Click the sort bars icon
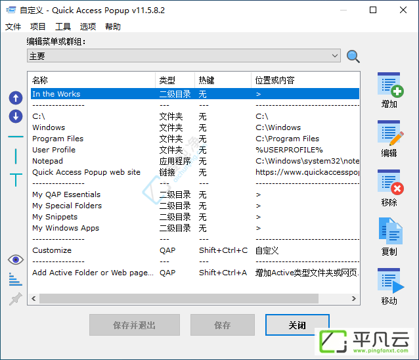Viewport: 419px width, 360px height. [15, 279]
